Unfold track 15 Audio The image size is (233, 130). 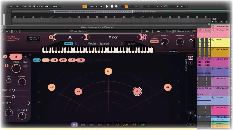tap(213, 98)
